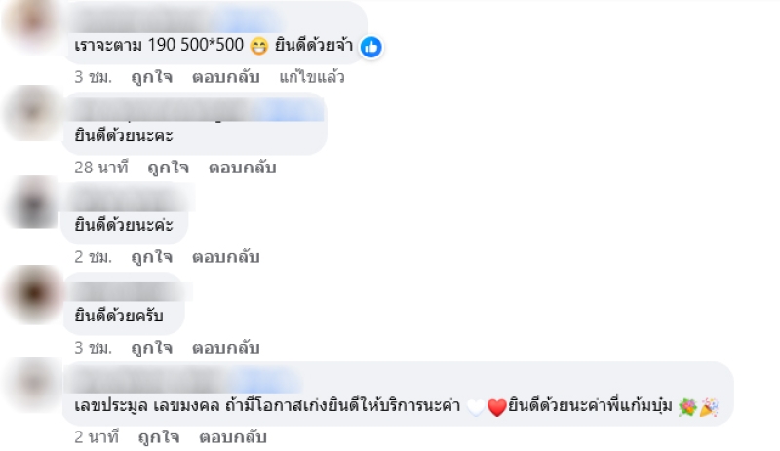
Task: Open the second commenter's avatar
Action: point(33,113)
